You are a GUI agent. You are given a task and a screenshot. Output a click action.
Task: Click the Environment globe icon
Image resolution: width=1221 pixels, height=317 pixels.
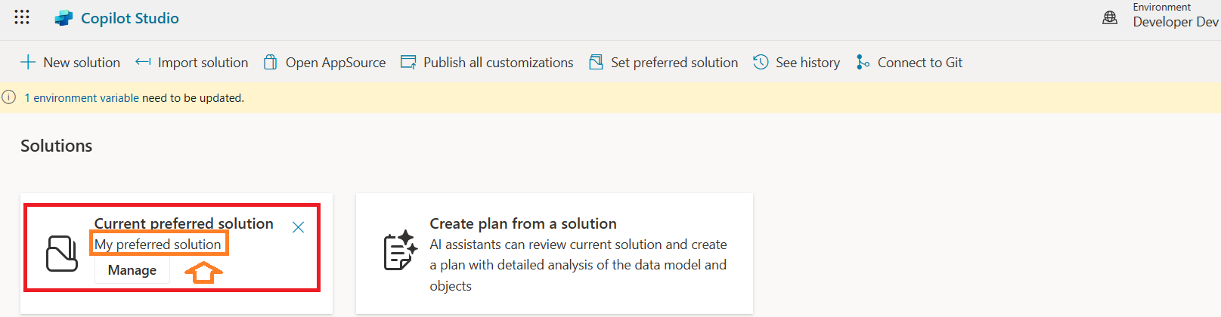coord(1110,17)
